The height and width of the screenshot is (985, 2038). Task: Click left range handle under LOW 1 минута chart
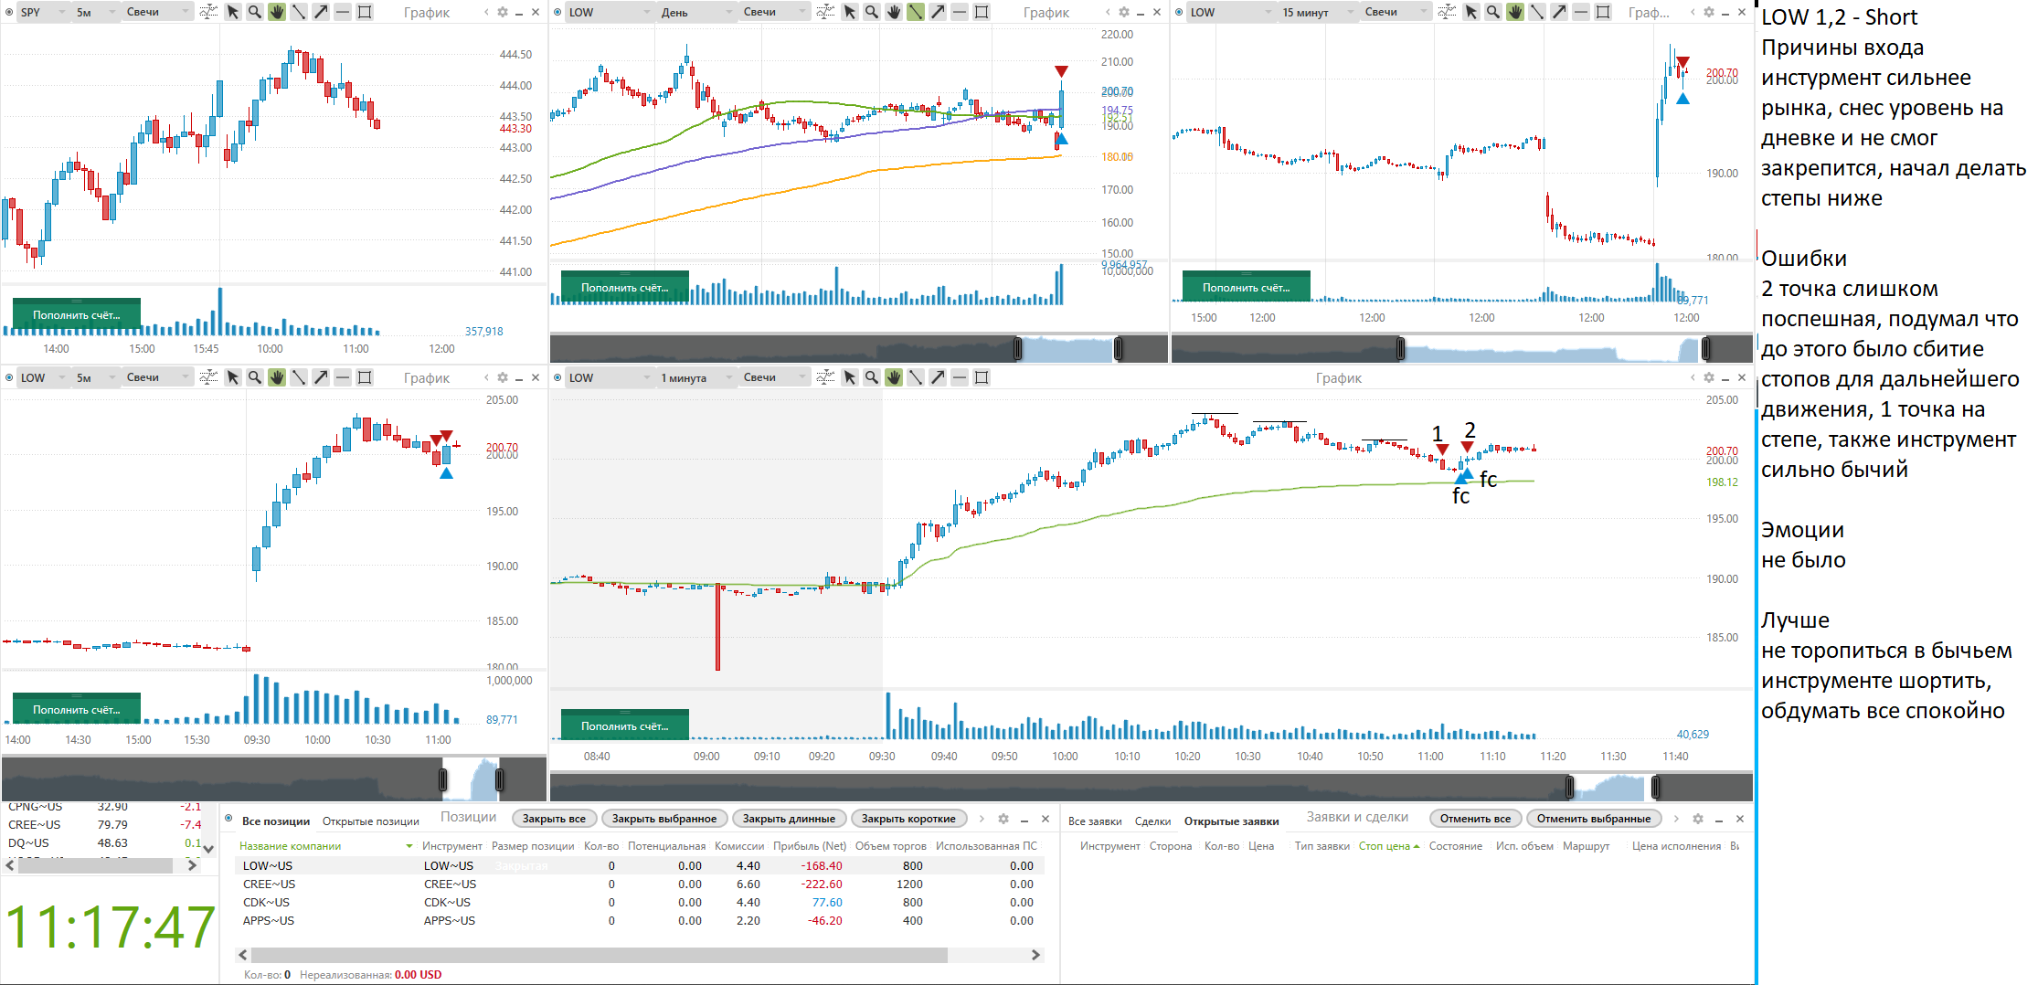tap(1570, 787)
